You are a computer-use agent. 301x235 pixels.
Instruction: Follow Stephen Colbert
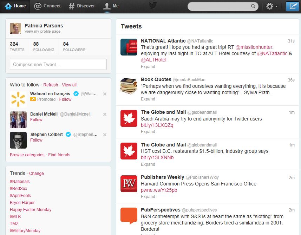point(36,140)
